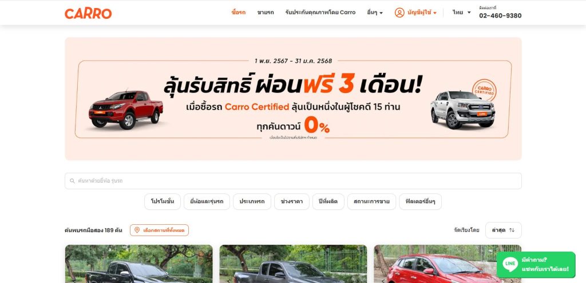The image size is (586, 283).
Task: Open รับประกันคุณภาพโดย Carro page
Action: click(320, 13)
